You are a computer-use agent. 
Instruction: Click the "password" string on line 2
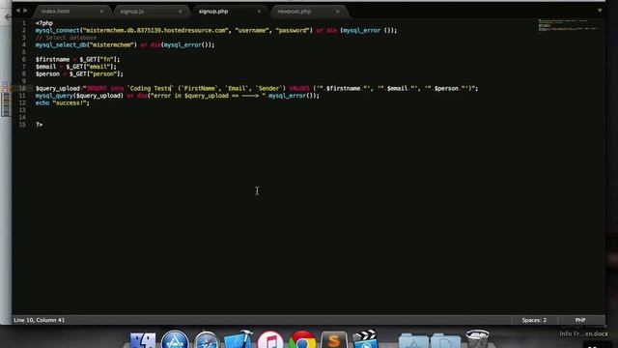pyautogui.click(x=294, y=30)
